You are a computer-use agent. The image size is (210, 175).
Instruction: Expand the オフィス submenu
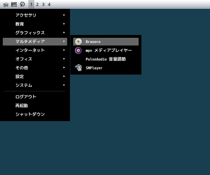(35, 59)
